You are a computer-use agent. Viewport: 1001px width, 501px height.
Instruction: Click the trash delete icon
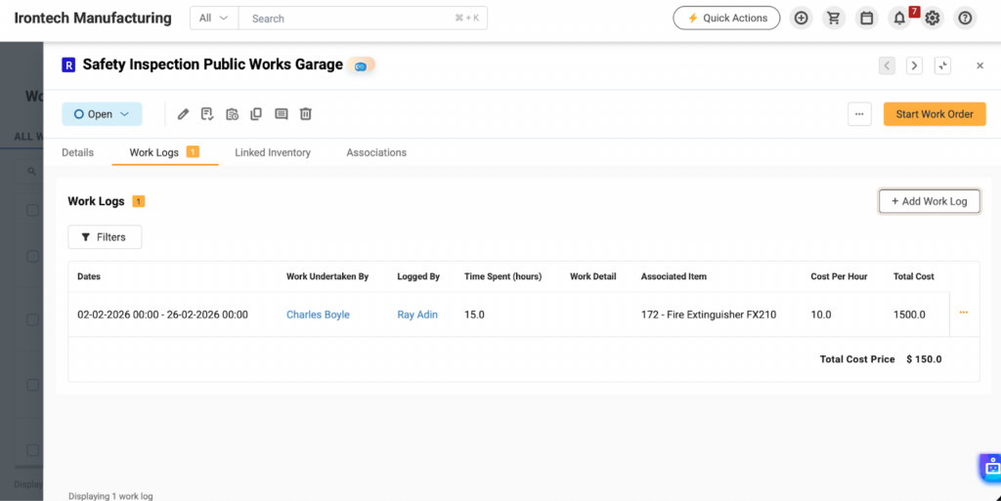(306, 114)
